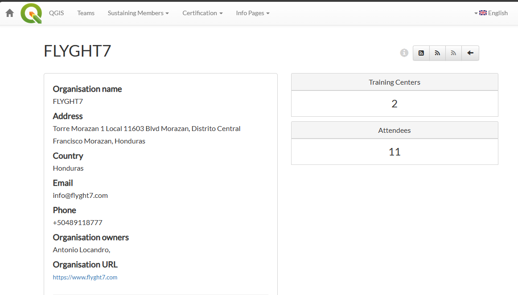Expand the Sustaining Members dropdown

pos(138,13)
